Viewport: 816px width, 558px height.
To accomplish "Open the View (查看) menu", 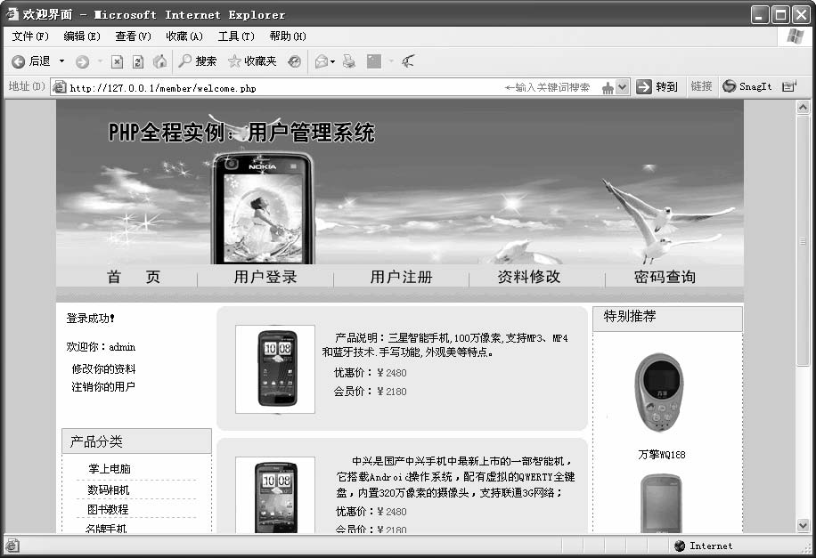I will pyautogui.click(x=134, y=36).
